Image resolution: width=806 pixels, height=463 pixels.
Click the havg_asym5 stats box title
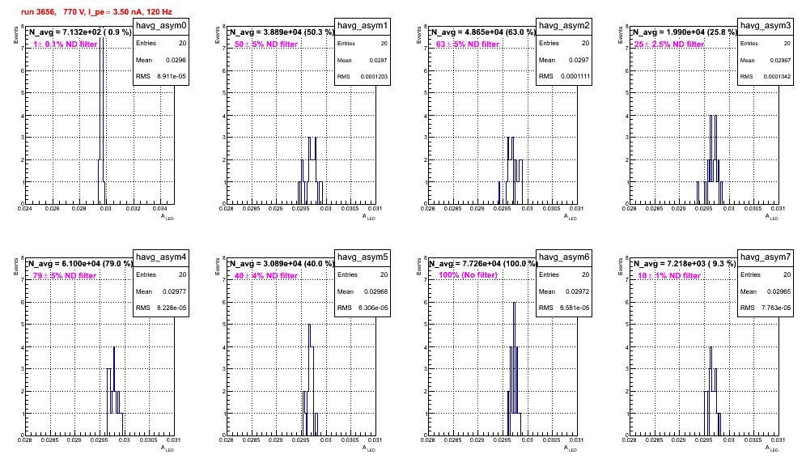[363, 257]
